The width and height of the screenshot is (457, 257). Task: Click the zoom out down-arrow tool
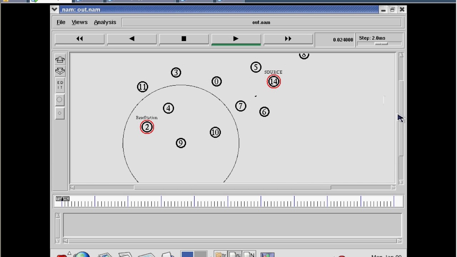(x=60, y=71)
